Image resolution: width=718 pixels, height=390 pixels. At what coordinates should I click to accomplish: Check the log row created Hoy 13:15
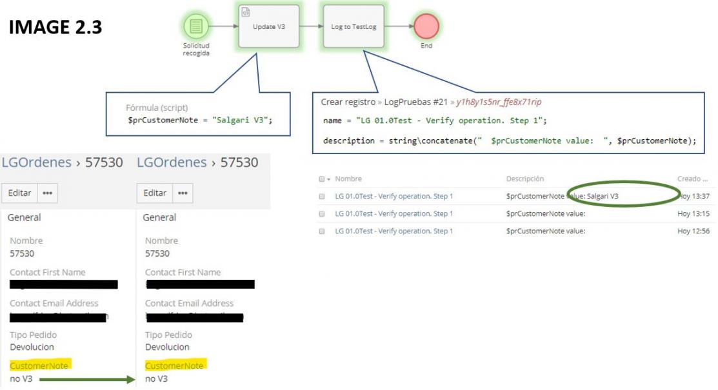321,214
